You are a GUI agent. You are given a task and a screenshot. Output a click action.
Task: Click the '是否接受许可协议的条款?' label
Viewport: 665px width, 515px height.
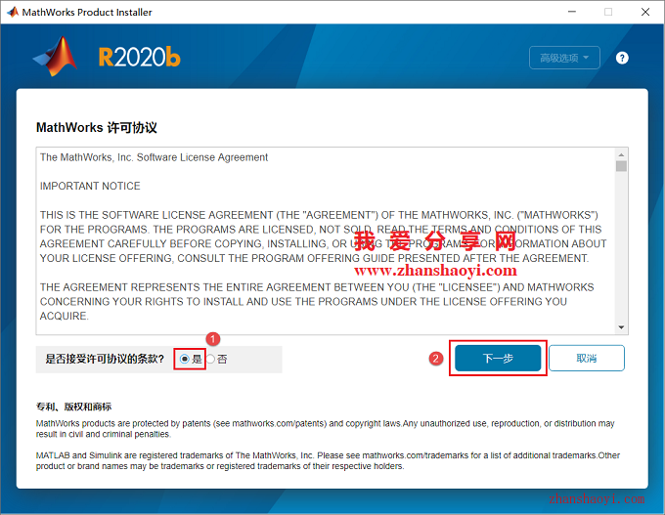click(105, 359)
